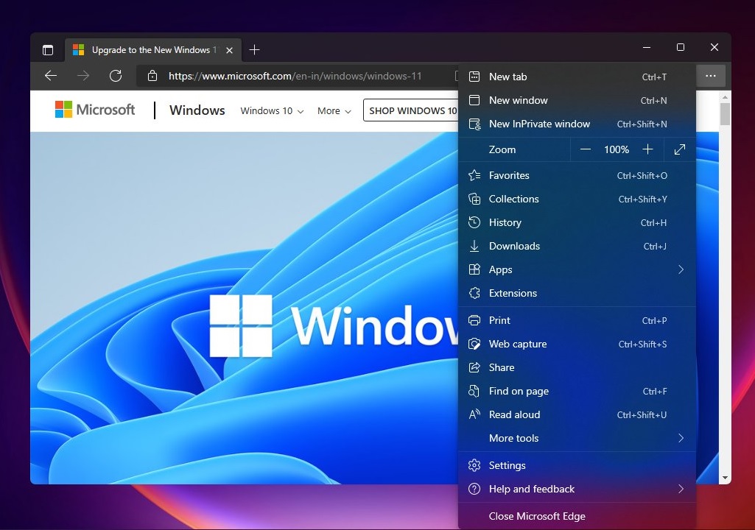Image resolution: width=755 pixels, height=530 pixels.
Task: Start an InPrivate window from the menu
Action: (539, 124)
